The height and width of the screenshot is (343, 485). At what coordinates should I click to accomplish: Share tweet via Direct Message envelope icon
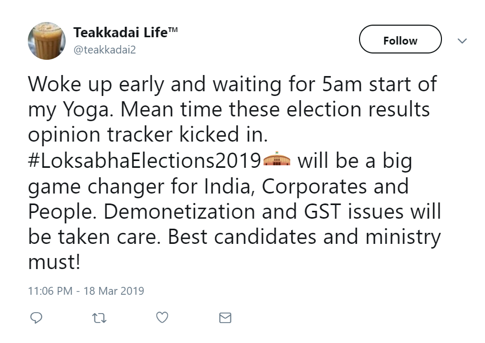coord(225,317)
